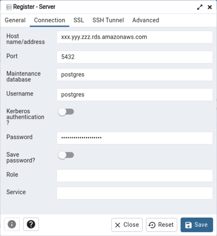Close dialog using the X icon
This screenshot has height=236, width=217.
click(x=210, y=7)
